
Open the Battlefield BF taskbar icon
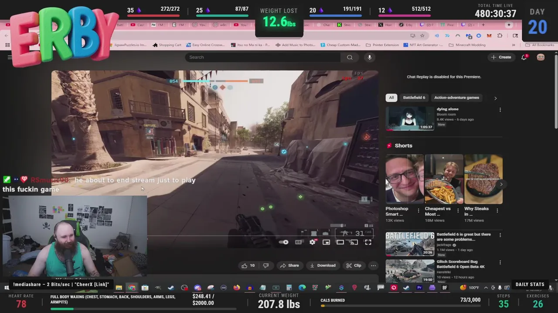(x=445, y=287)
